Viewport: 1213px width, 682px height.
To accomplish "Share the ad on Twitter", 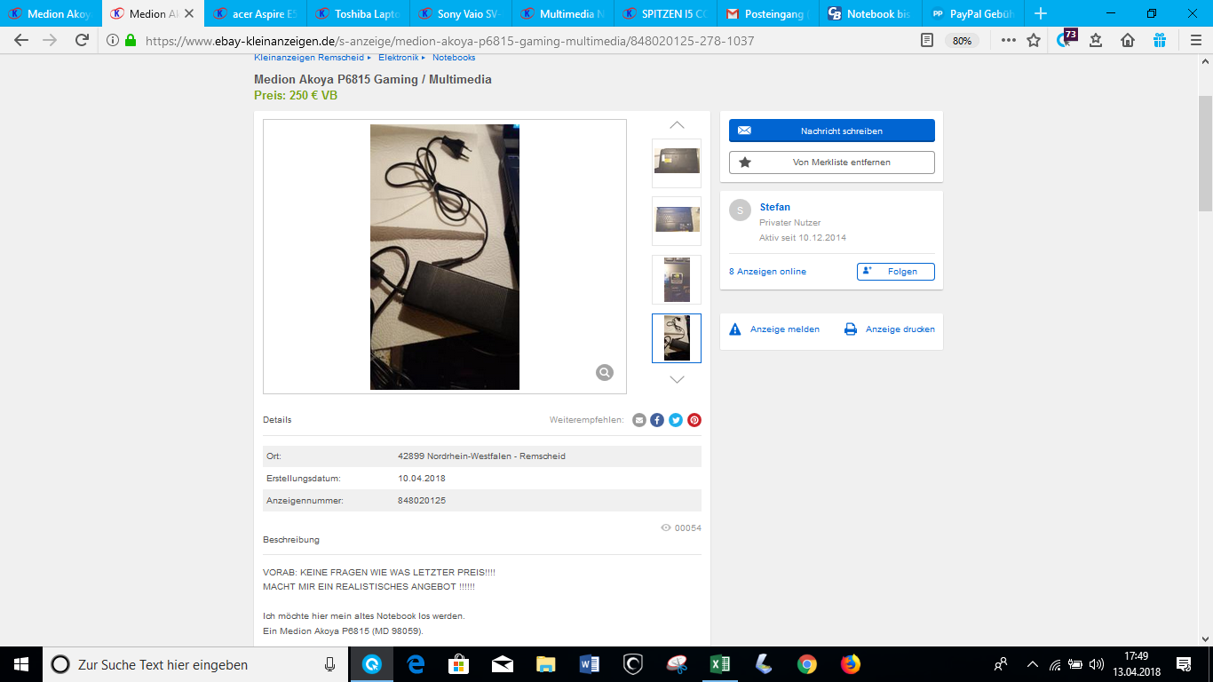I will tap(676, 420).
